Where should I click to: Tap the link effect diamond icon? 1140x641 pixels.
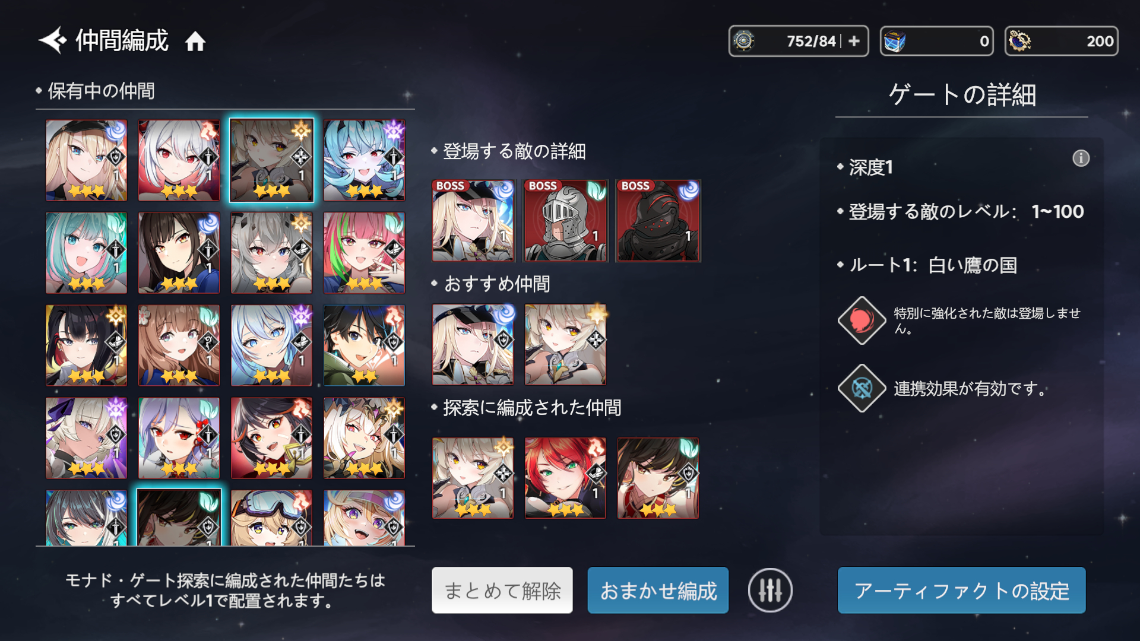point(862,388)
